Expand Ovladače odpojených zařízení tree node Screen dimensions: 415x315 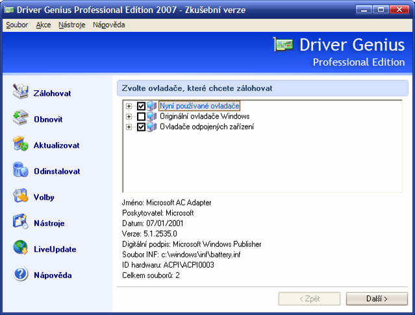pyautogui.click(x=129, y=127)
